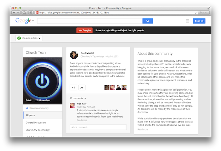Open the Google apps grid icon
Image resolution: width=221 pixels, height=151 pixels.
(x=187, y=21)
